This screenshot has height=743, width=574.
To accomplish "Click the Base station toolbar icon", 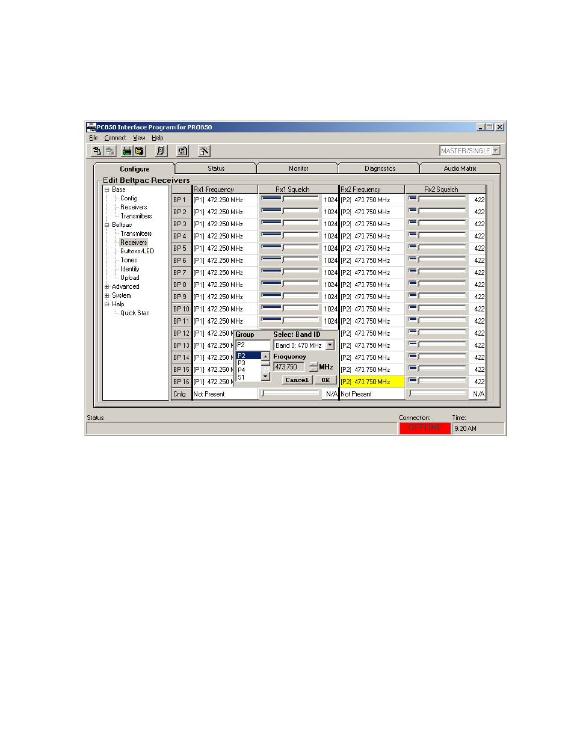I will 127,151.
